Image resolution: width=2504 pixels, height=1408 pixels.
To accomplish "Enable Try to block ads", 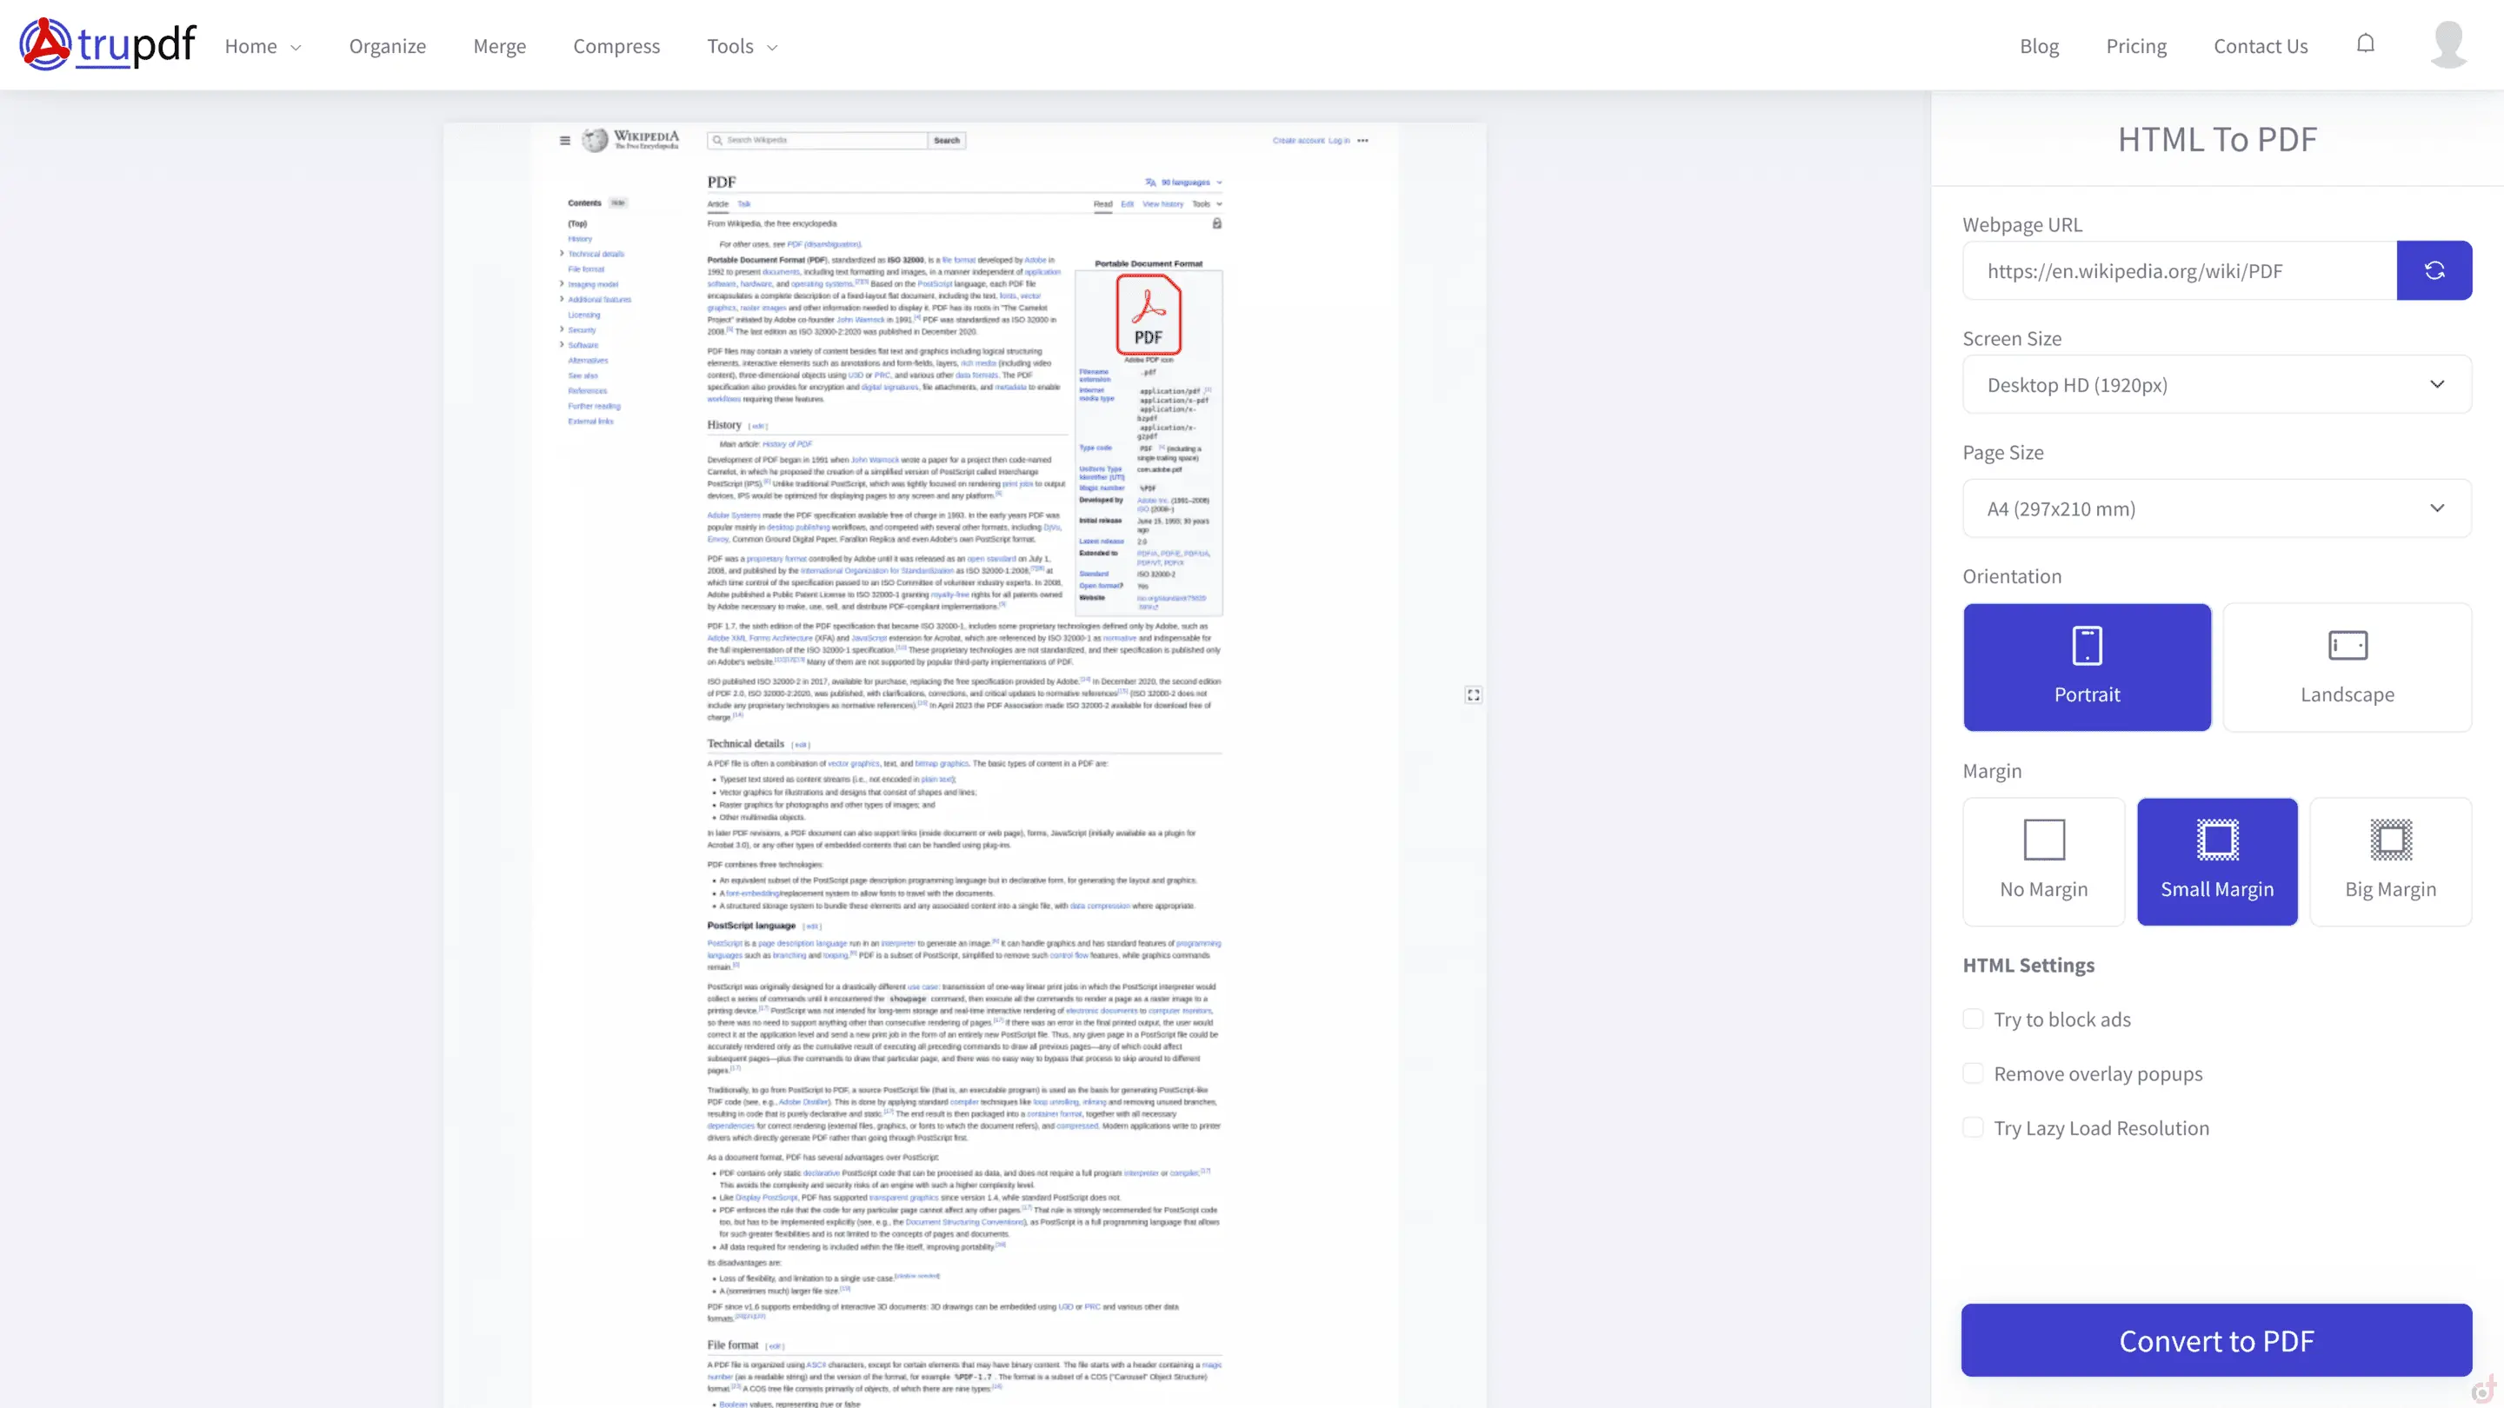I will coord(1974,1019).
